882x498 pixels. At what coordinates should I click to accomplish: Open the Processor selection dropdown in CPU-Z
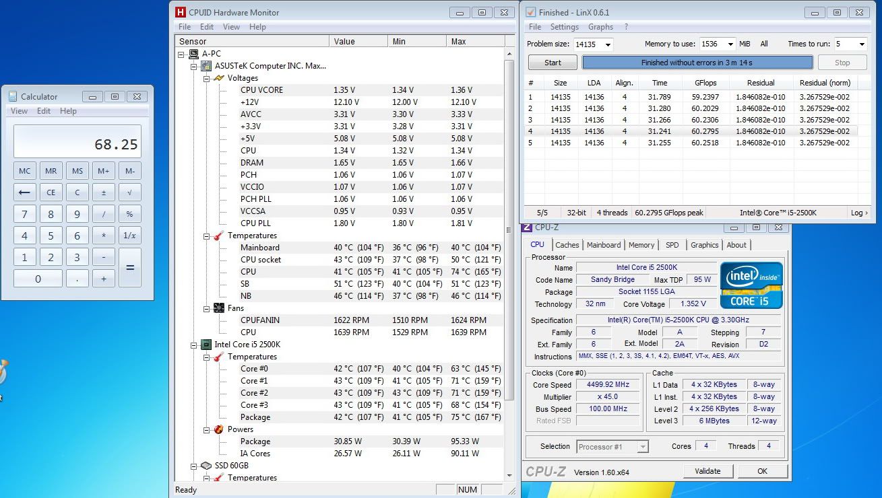643,447
